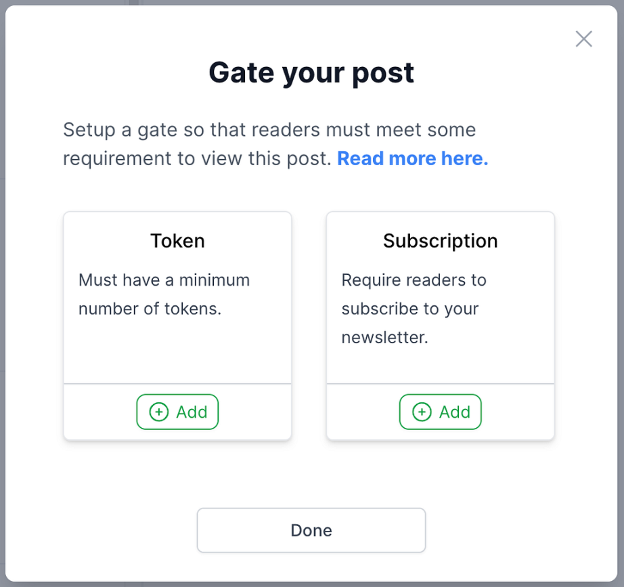Click the plus circle icon under Subscription
The height and width of the screenshot is (587, 624).
coord(422,412)
